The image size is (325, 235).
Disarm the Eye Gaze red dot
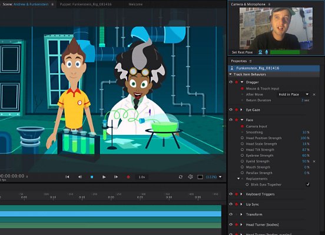click(236, 110)
